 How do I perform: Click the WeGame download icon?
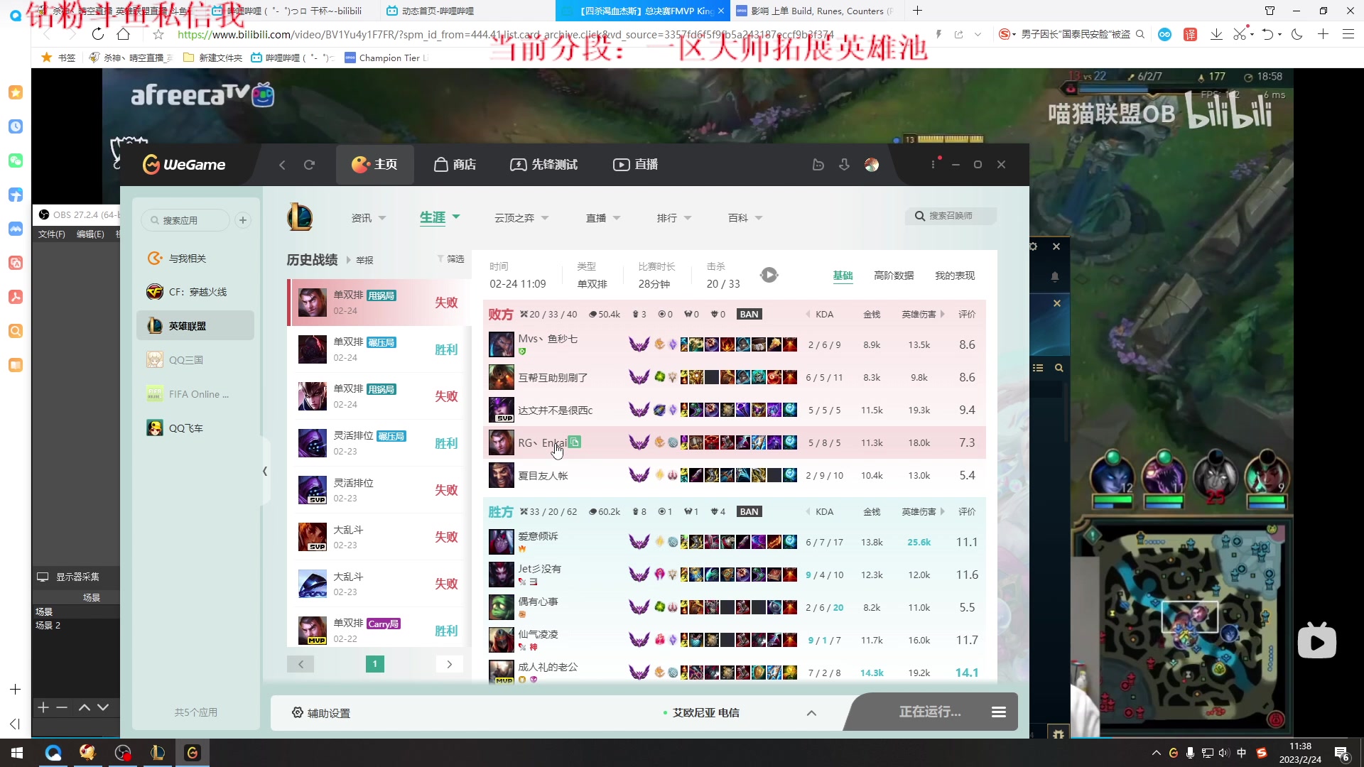[845, 165]
